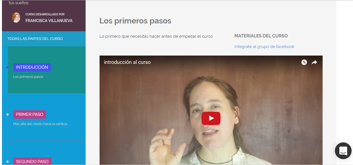Click the TODAS LAS PARTES DEL CURSO header
353x165 pixels.
click(x=35, y=39)
